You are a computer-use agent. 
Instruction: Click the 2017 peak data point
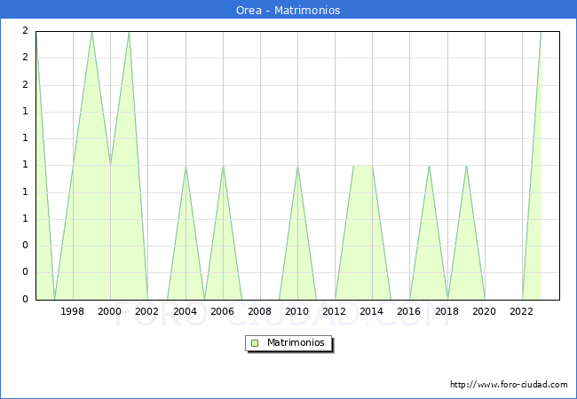tap(429, 166)
